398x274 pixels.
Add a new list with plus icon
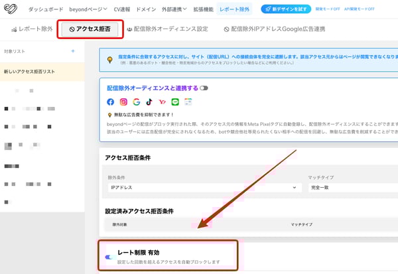point(72,51)
